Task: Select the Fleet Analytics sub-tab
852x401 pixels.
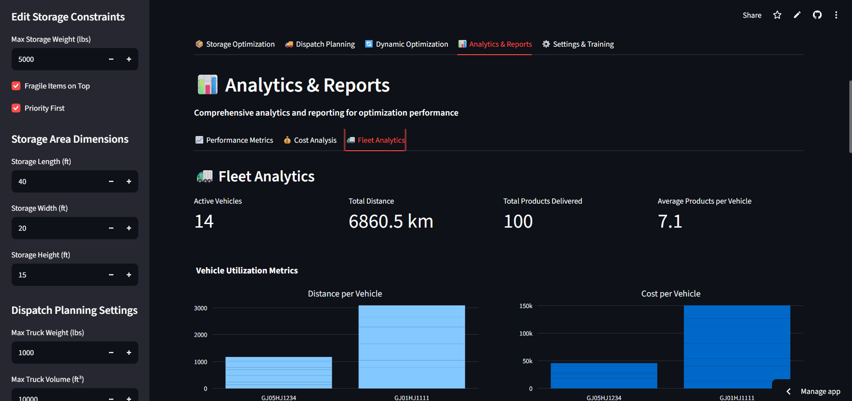Action: [x=375, y=140]
